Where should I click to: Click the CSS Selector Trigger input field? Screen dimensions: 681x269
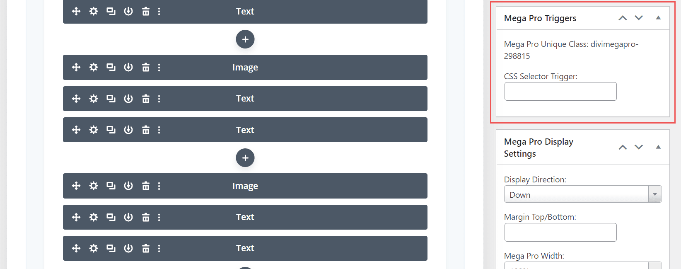(x=560, y=91)
